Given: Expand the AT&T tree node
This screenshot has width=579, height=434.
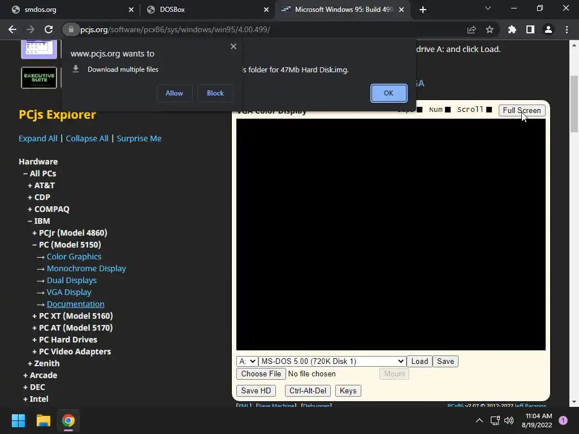Looking at the screenshot, I should pyautogui.click(x=41, y=185).
